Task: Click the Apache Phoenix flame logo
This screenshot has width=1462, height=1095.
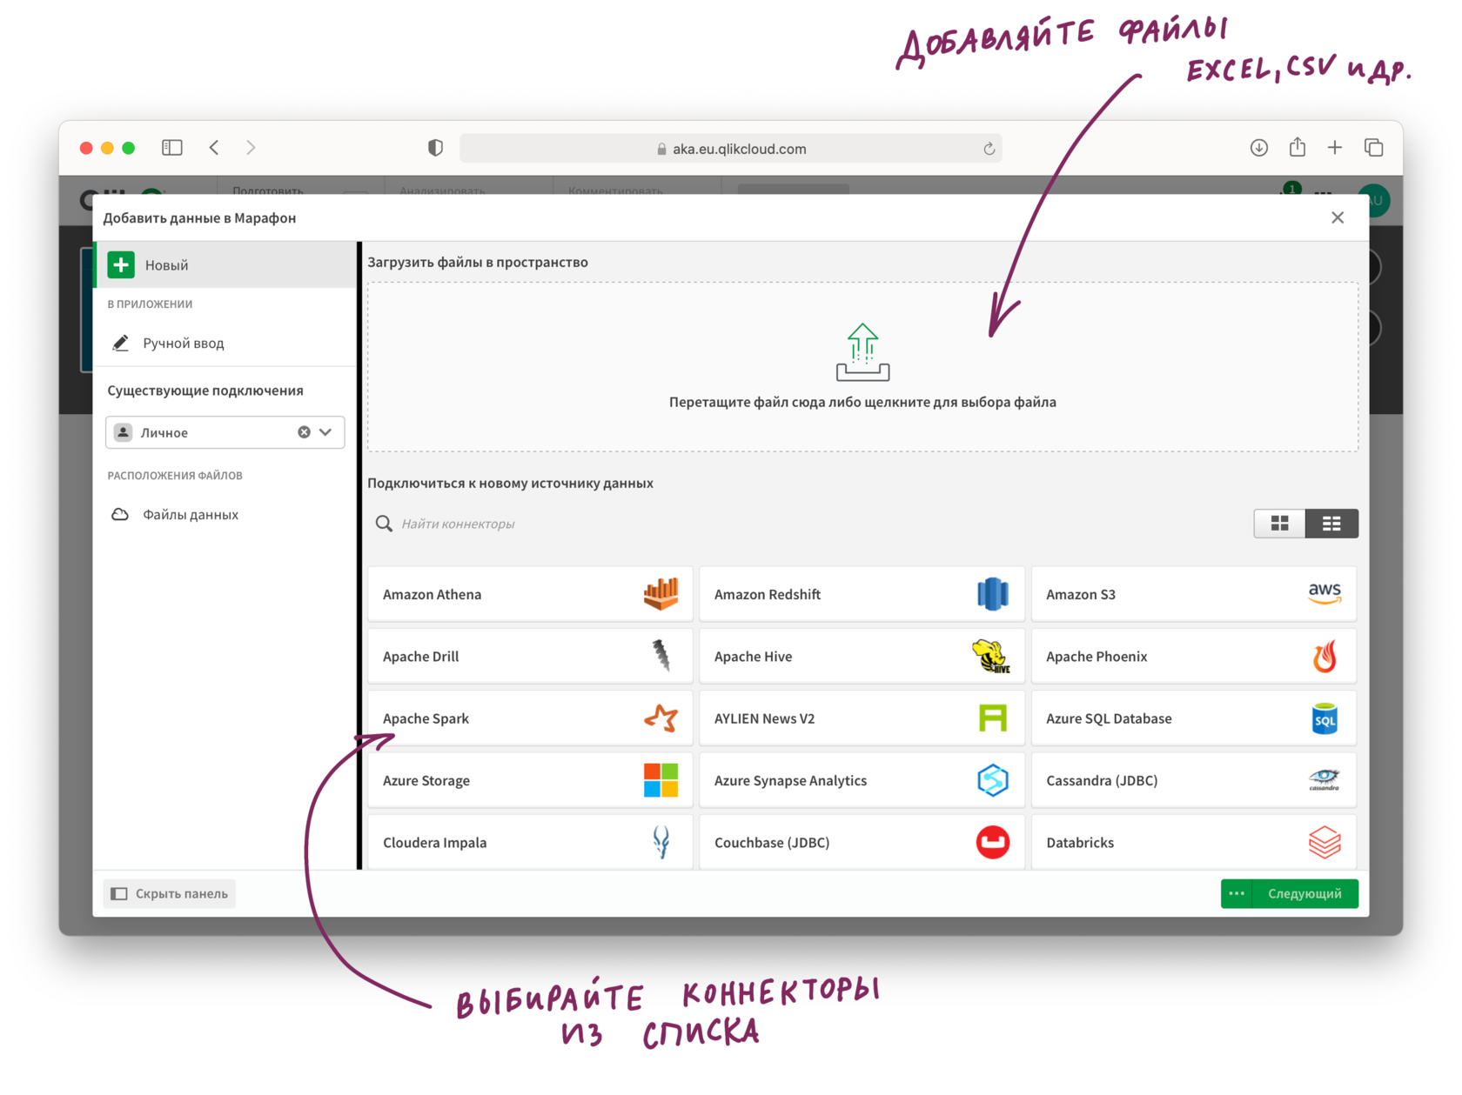Action: [1325, 657]
